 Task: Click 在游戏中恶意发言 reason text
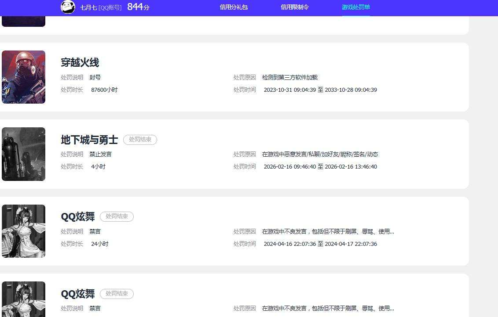320,155
